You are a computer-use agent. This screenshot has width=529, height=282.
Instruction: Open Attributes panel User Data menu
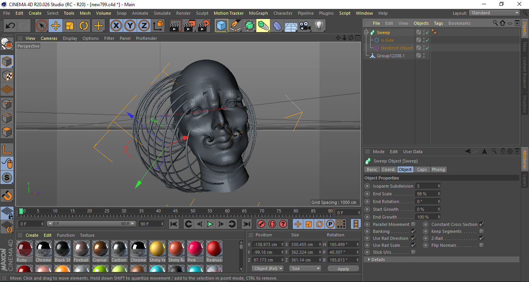[x=413, y=152]
